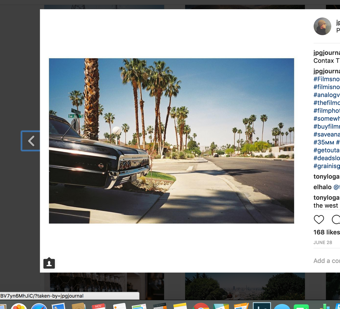340x309 pixels.
Task: Launch Google Chrome from the Dock
Action: pyautogui.click(x=201, y=305)
